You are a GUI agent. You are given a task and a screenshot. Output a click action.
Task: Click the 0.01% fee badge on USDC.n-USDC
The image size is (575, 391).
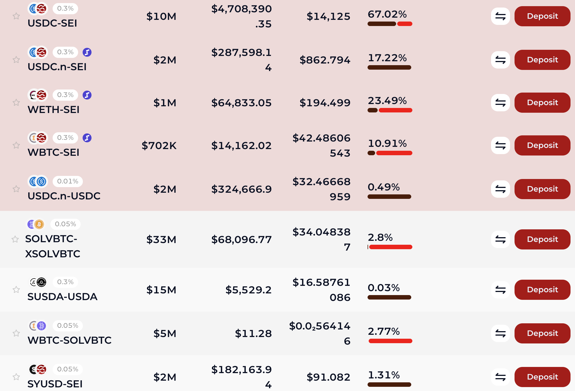67,182
